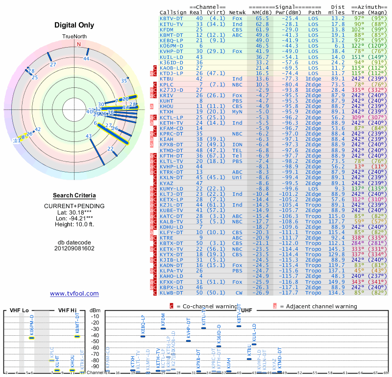Click the C warning icon beside KYAZ
This screenshot has height=377, width=392.
pyautogui.click(x=155, y=184)
